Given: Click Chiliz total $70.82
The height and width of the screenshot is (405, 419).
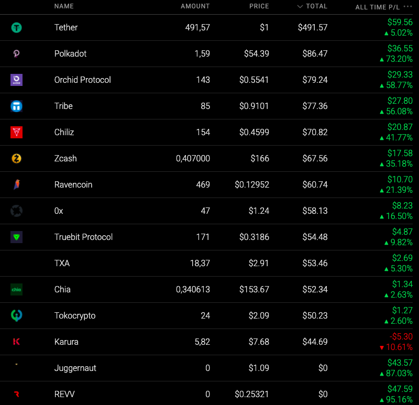Looking at the screenshot, I should click(315, 133).
